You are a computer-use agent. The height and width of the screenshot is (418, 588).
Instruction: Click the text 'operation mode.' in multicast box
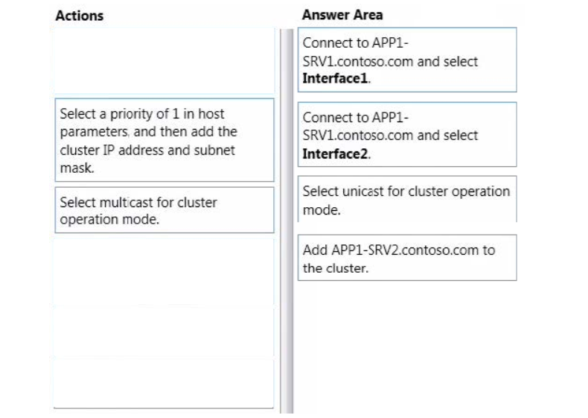click(x=109, y=219)
